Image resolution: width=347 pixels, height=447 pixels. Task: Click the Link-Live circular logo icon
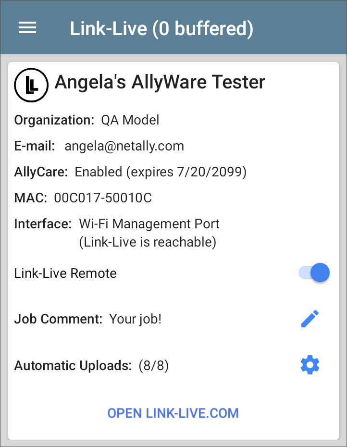(31, 85)
